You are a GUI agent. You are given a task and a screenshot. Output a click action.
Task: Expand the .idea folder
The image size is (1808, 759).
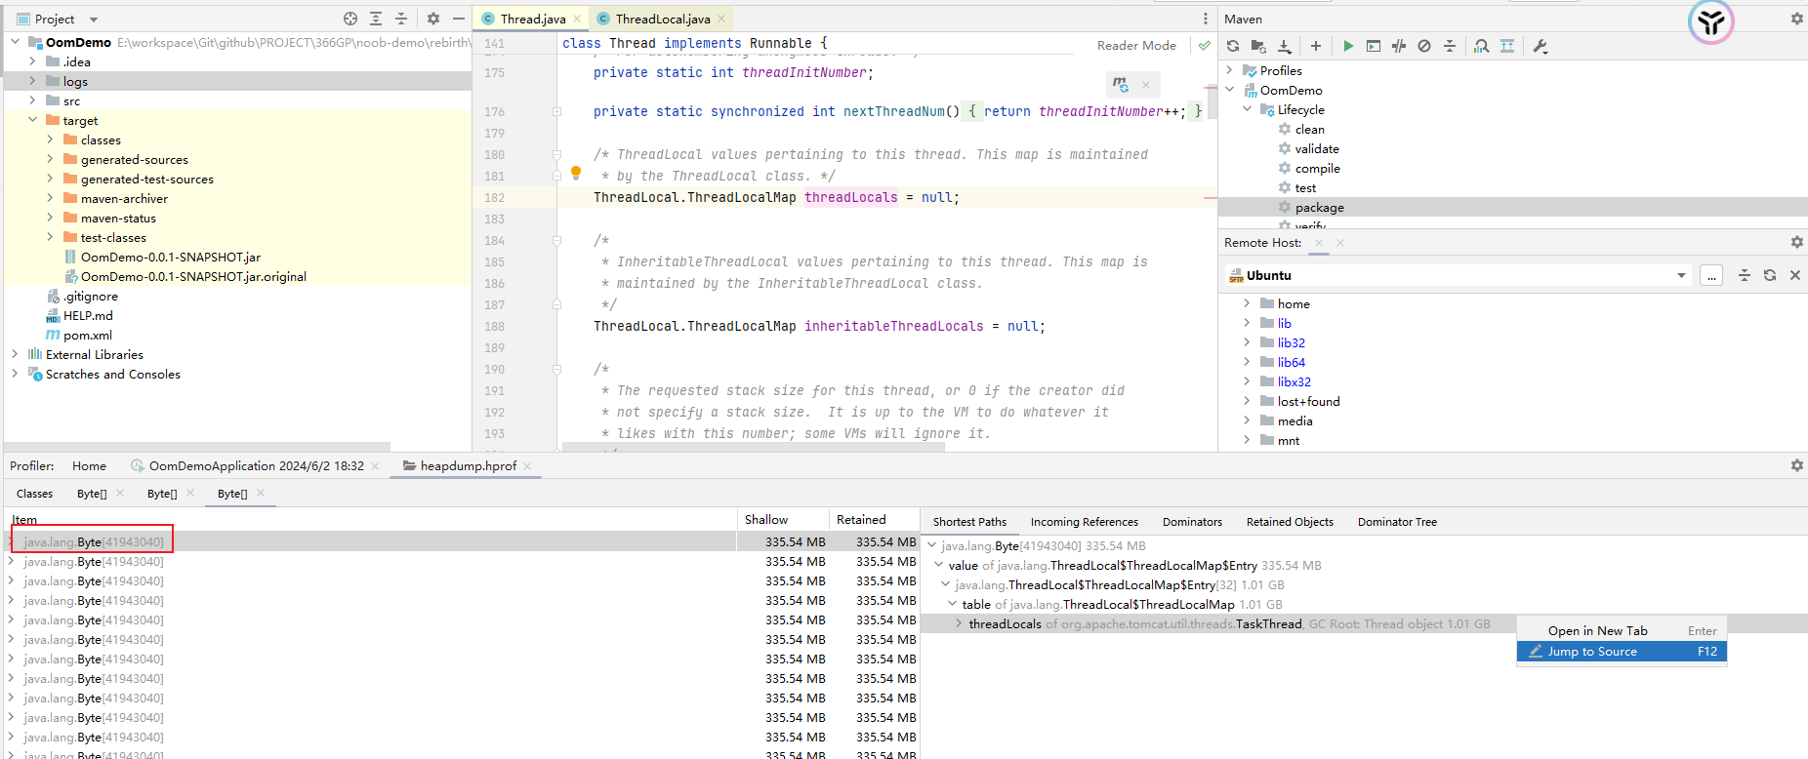click(x=32, y=61)
